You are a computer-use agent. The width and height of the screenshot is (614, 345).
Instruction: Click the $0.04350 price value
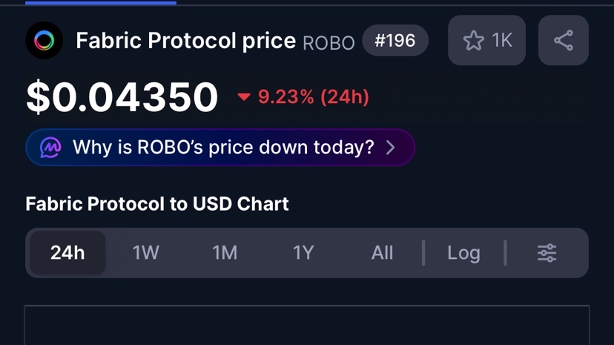pos(122,97)
